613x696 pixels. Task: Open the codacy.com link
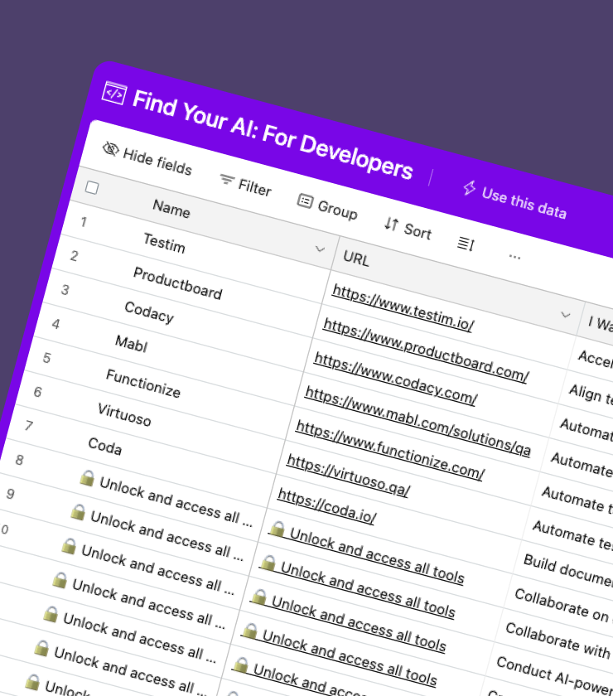[x=396, y=378]
